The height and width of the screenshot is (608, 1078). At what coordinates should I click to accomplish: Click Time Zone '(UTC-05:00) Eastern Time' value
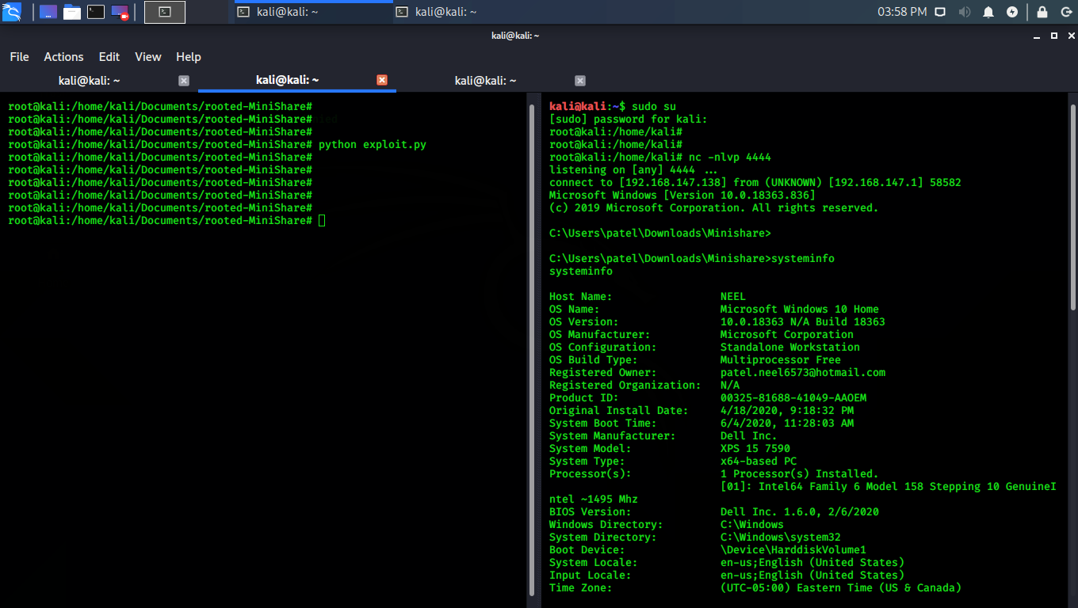tap(840, 588)
